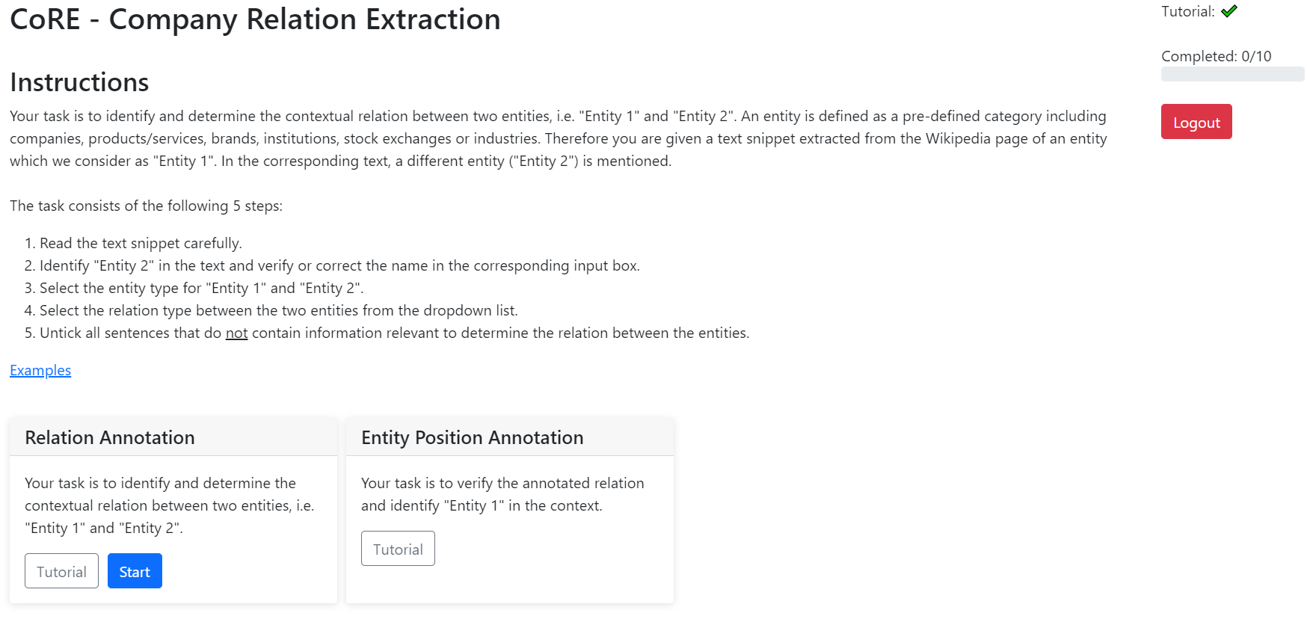Click step 3 about selecting the entity type
The width and height of the screenshot is (1307, 619).
coord(201,289)
